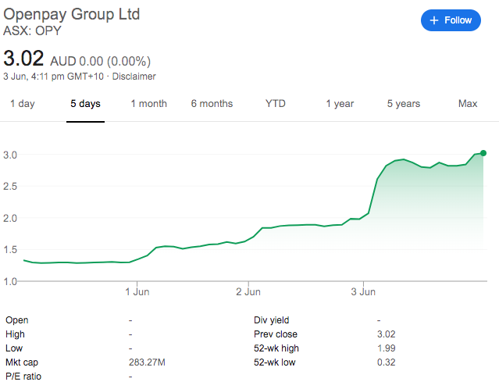Viewport: 499px width, 389px height.
Task: Click the plus icon on Follow button
Action: 435,20
